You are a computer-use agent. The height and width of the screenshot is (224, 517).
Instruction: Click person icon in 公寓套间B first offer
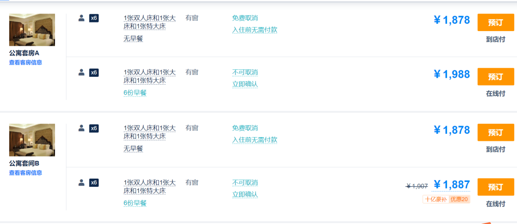click(81, 128)
